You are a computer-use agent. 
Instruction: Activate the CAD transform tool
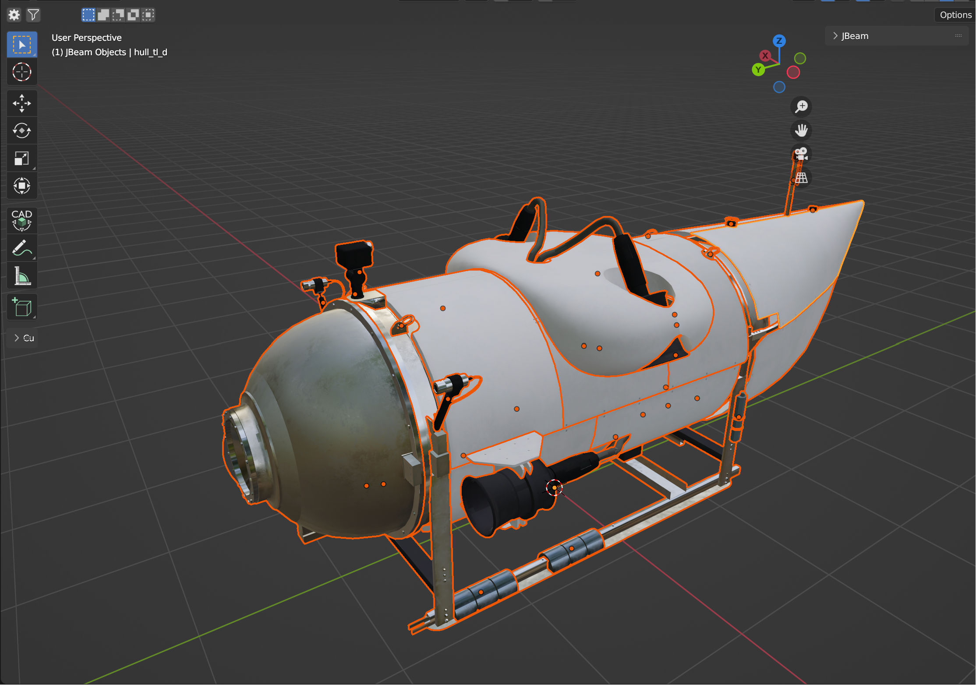click(x=22, y=220)
